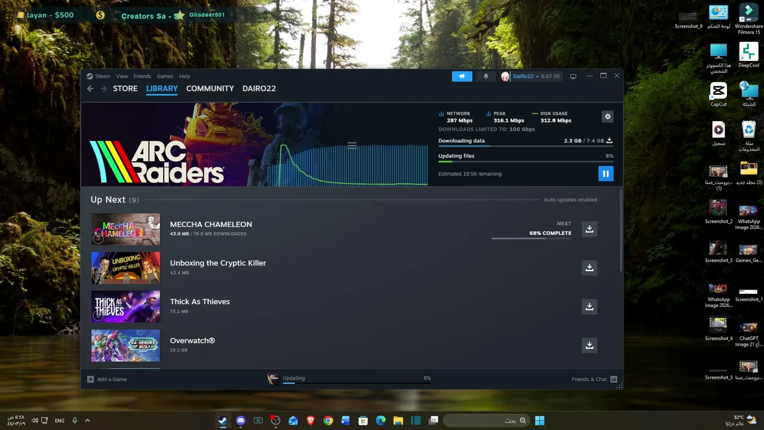Open the Steam menu
The width and height of the screenshot is (764, 430).
pyautogui.click(x=103, y=76)
